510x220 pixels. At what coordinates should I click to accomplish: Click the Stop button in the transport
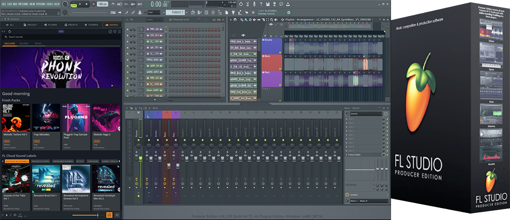point(86,4)
